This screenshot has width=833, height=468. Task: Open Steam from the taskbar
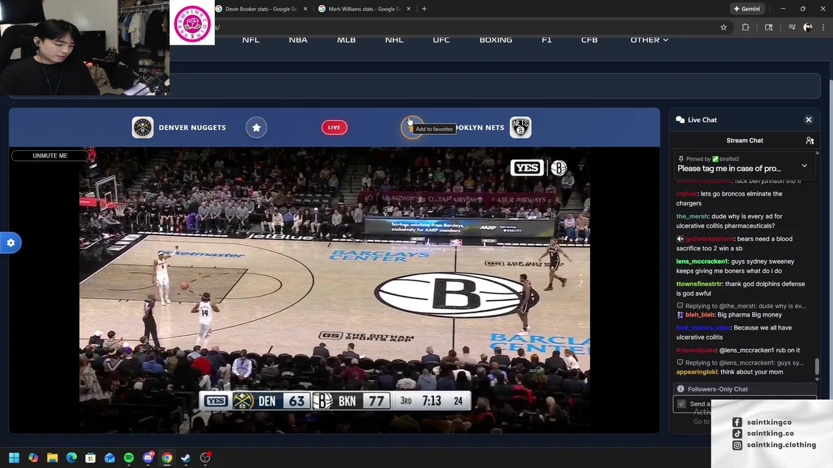(185, 458)
